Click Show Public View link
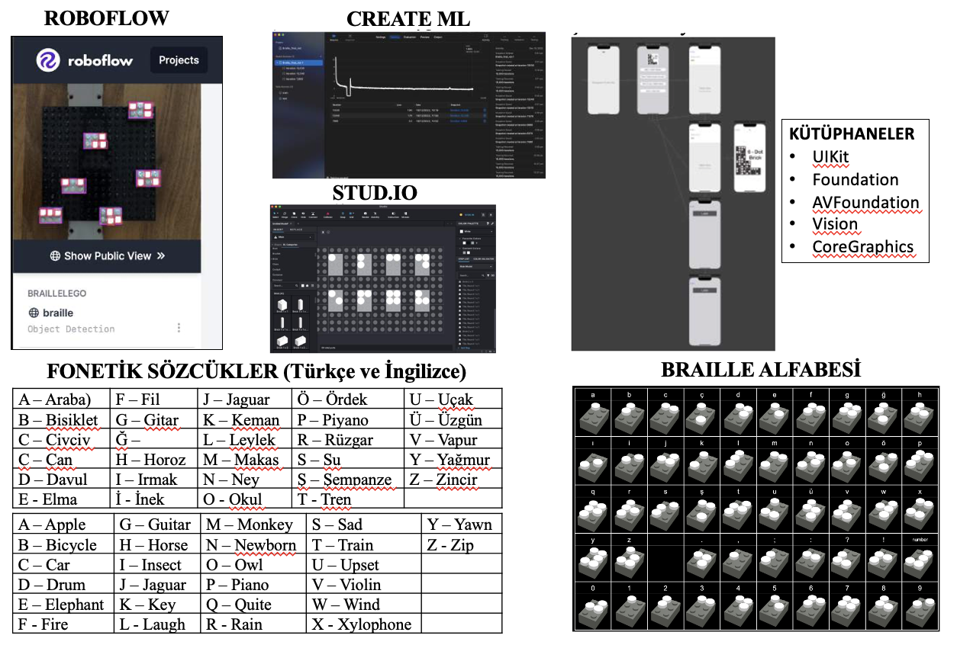 point(107,256)
